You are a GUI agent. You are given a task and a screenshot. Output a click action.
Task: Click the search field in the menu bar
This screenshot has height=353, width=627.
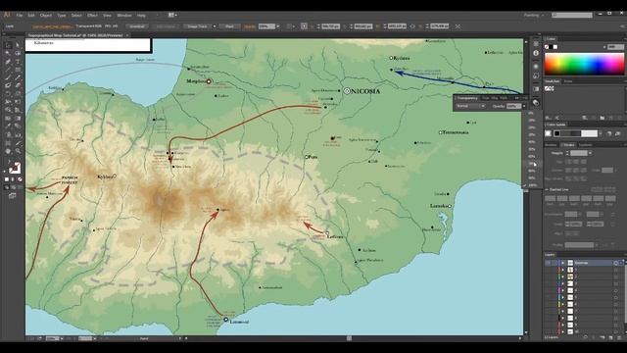coord(572,15)
